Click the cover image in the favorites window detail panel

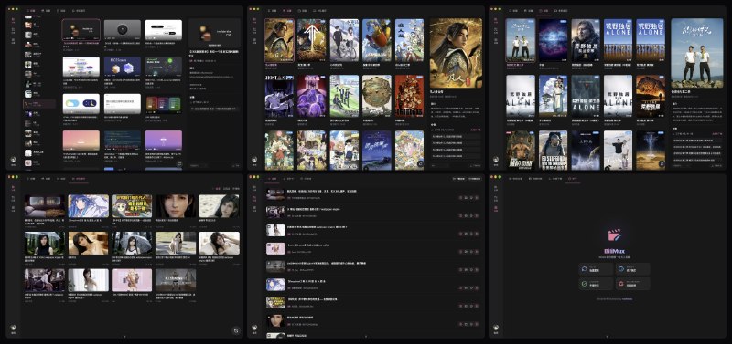[214, 33]
